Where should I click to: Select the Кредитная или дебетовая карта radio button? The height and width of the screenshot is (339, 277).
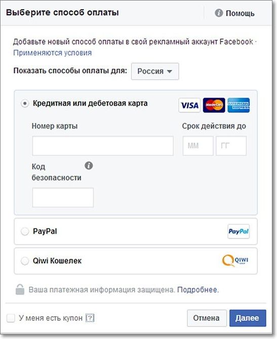tap(25, 103)
